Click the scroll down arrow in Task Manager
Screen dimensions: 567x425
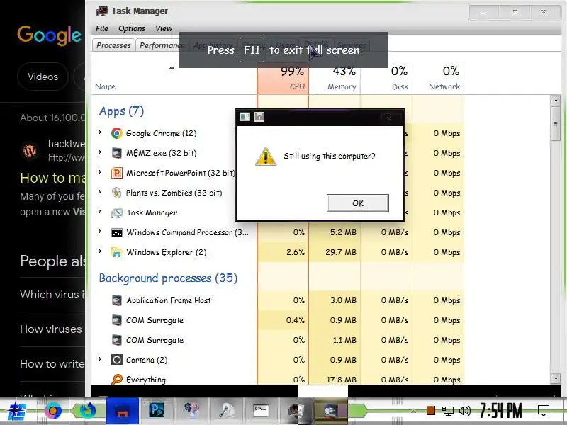coord(556,378)
